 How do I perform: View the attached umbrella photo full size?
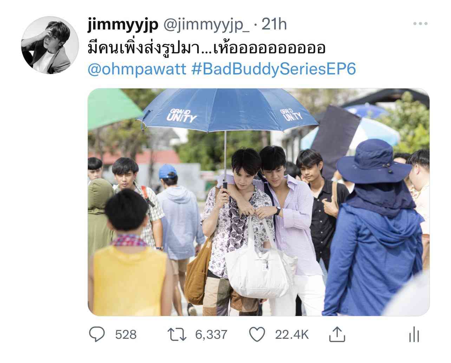259,202
